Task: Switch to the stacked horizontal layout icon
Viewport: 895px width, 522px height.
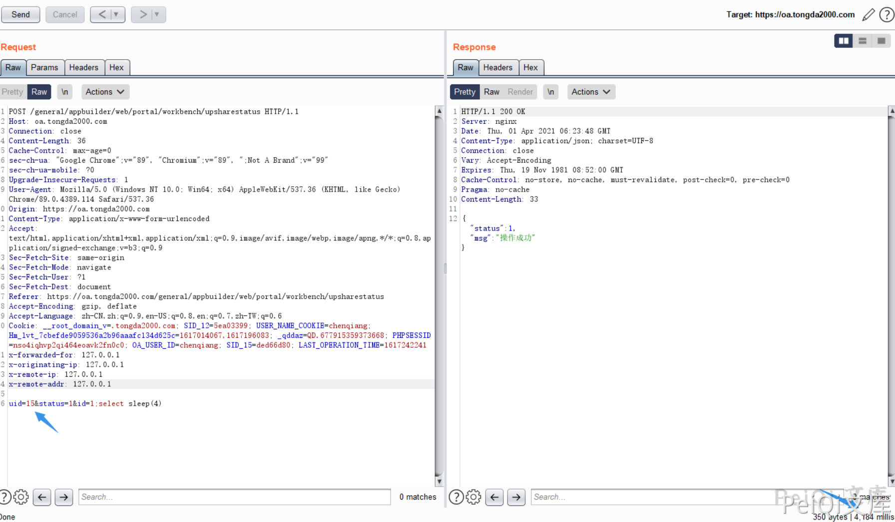Action: coord(863,41)
